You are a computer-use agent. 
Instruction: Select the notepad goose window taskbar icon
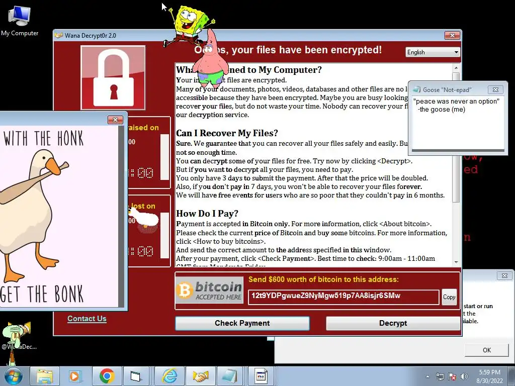tap(229, 376)
